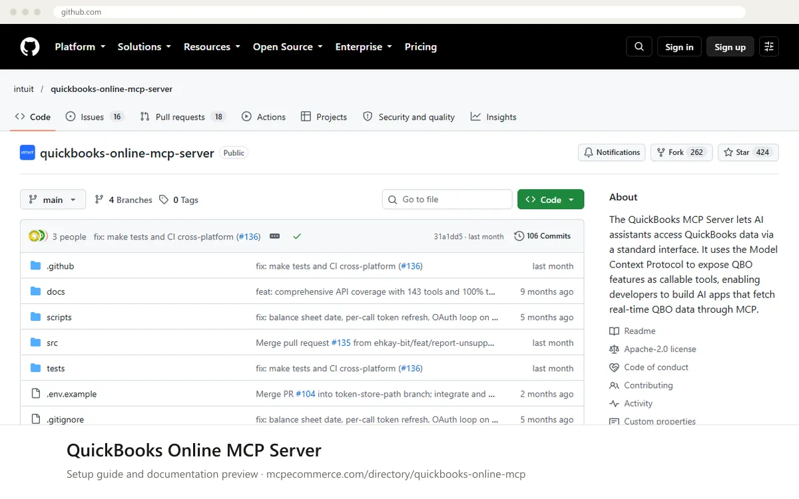This screenshot has height=499, width=799.
Task: Click the GitHub octocat logo
Action: pyautogui.click(x=30, y=47)
